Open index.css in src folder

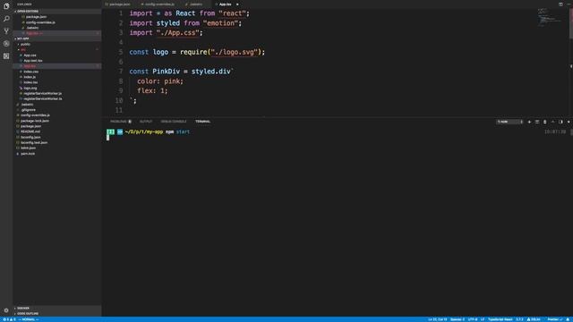coord(30,72)
